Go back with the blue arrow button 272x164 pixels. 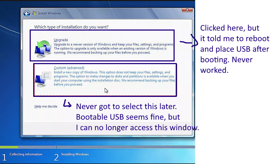point(27,14)
